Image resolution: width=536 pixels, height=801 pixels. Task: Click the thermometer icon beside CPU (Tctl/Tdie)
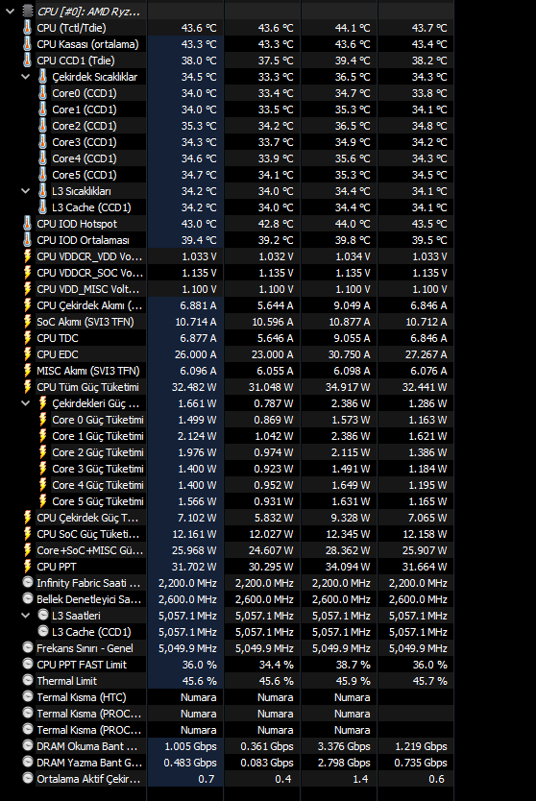click(x=27, y=28)
